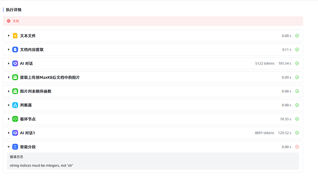318x178 pixels.
Task: Click the 文档内容提取 step title
Action: point(32,50)
